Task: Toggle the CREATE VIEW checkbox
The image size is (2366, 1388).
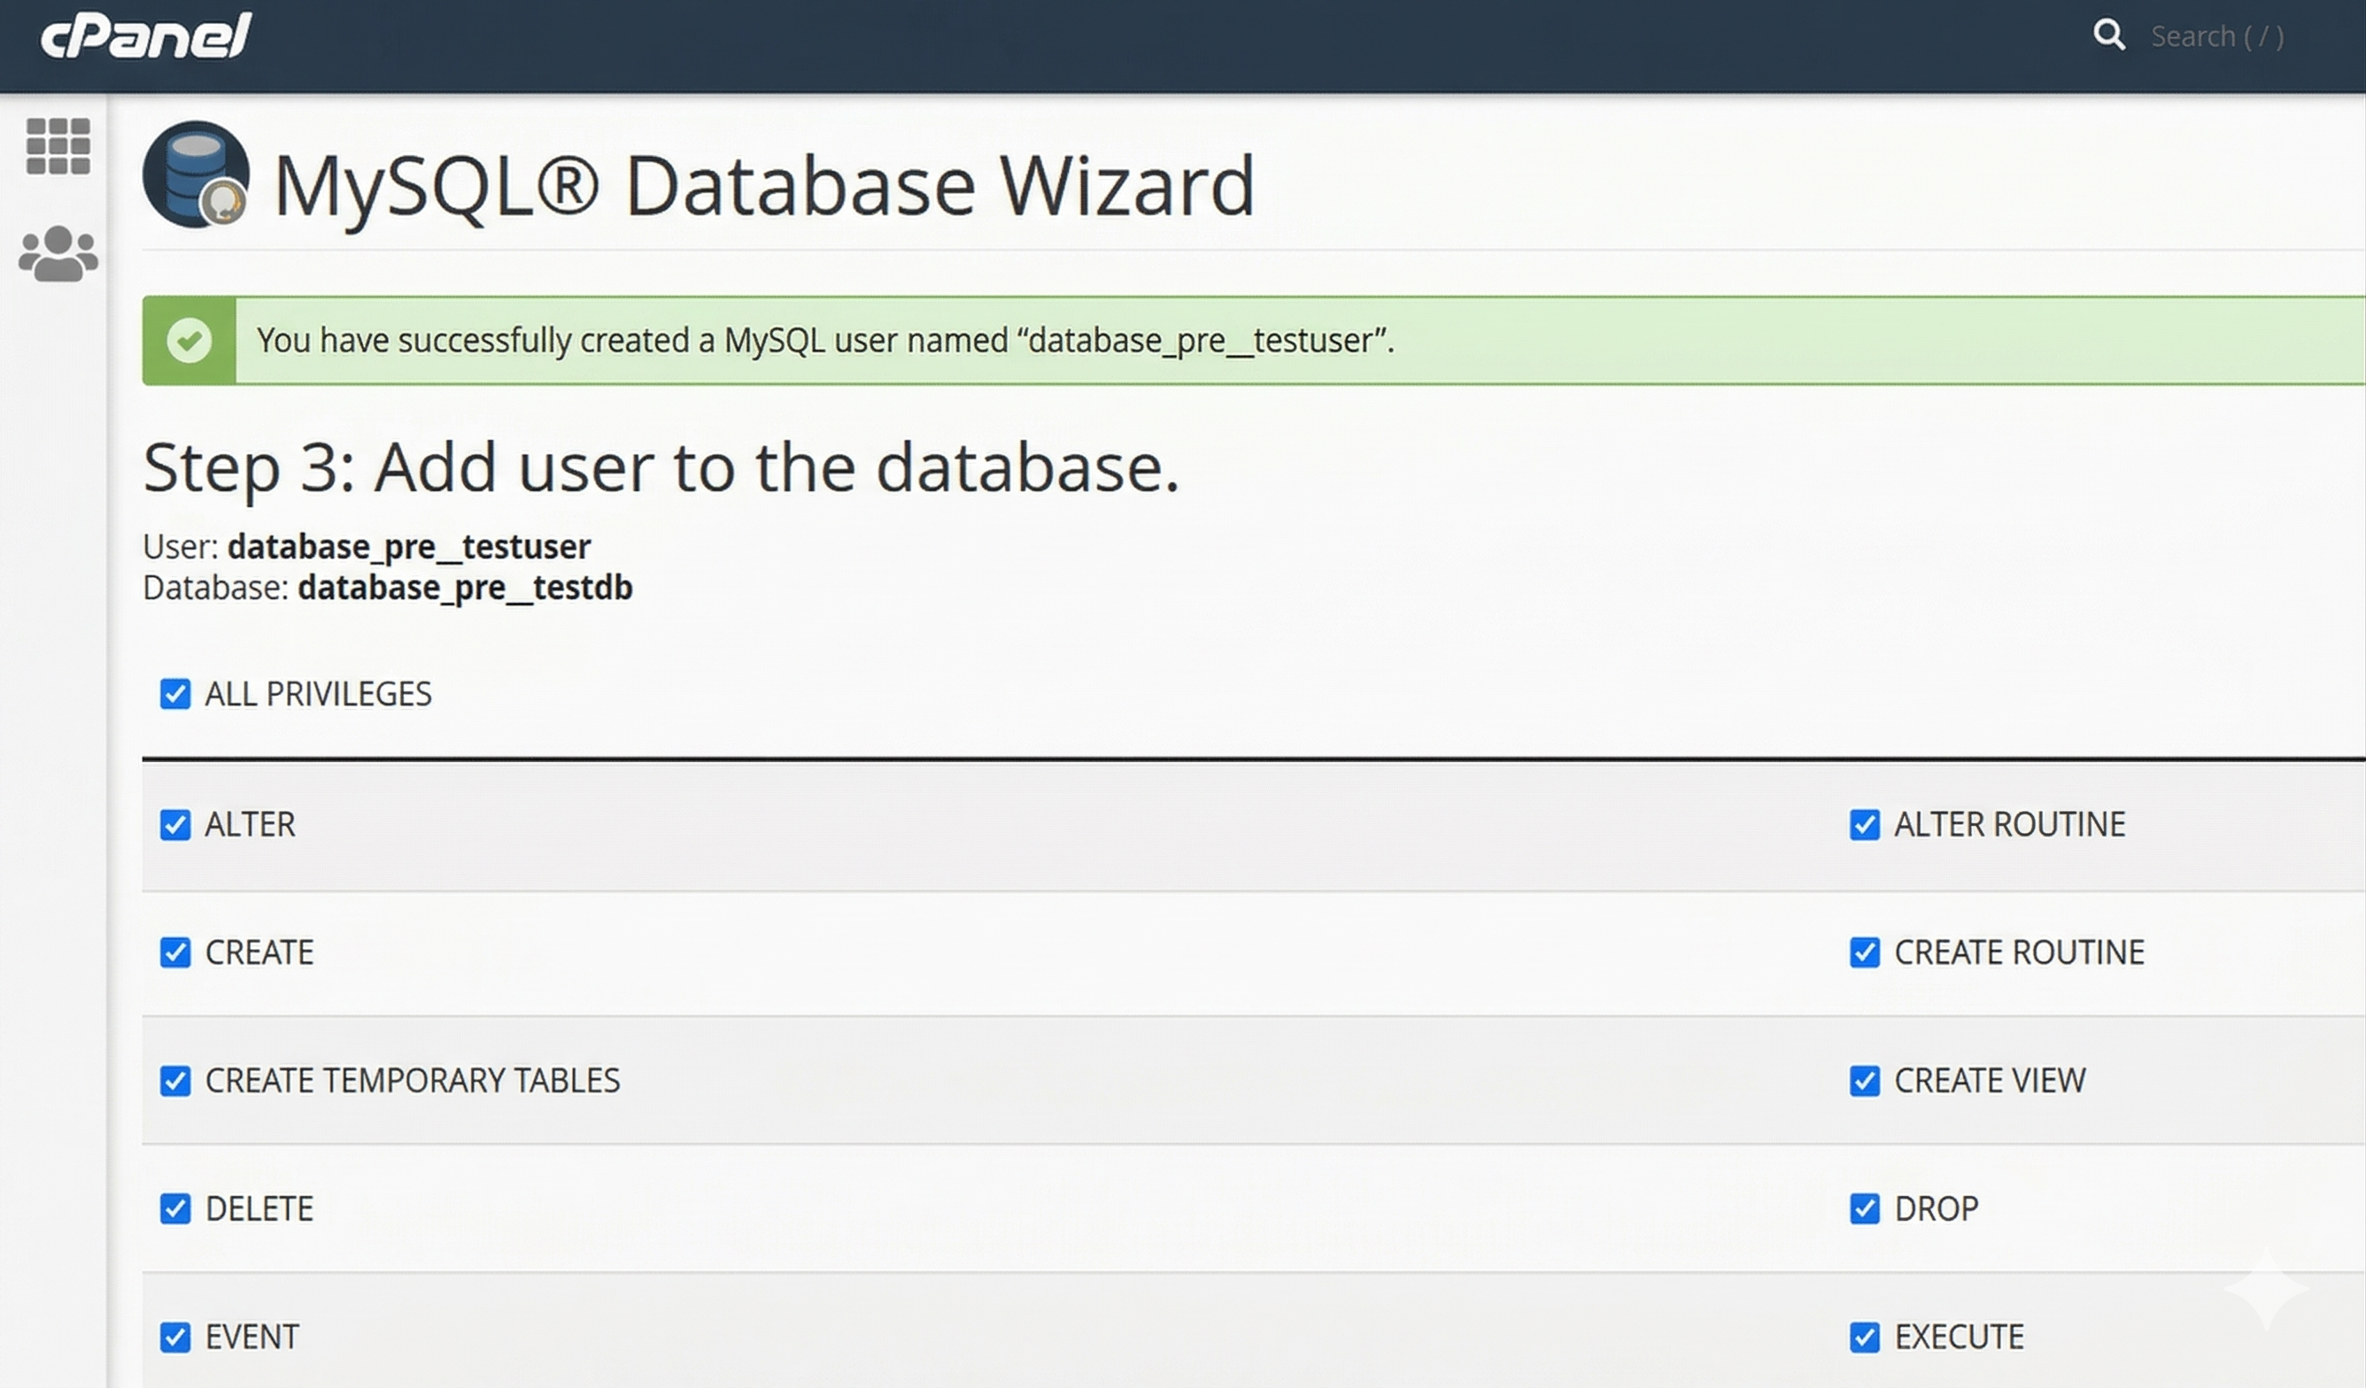Action: point(1865,1081)
